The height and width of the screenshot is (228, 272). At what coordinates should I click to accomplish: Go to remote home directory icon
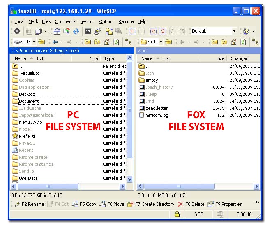click(234, 42)
